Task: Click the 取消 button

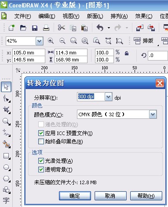Action: (x=110, y=196)
